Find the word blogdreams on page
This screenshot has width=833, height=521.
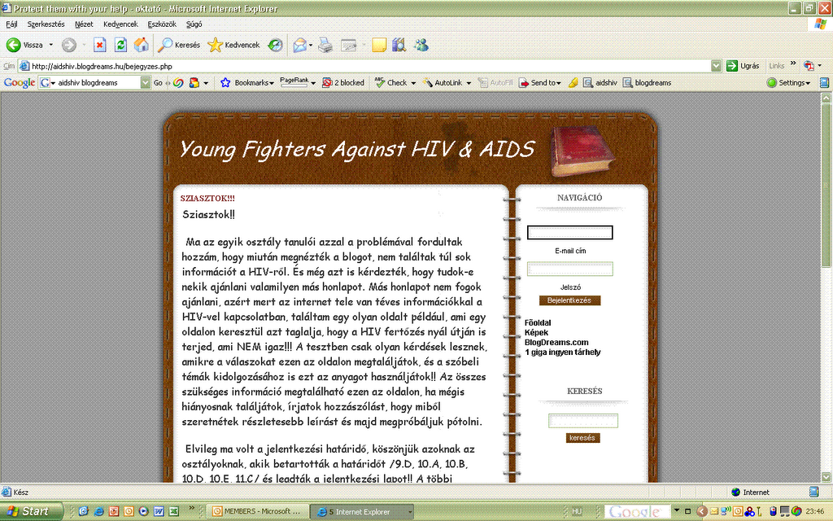[647, 83]
